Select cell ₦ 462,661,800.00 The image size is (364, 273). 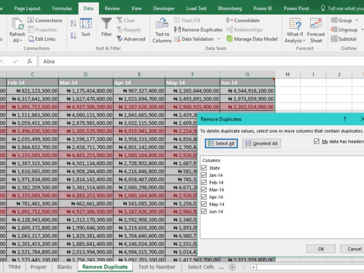[86, 203]
